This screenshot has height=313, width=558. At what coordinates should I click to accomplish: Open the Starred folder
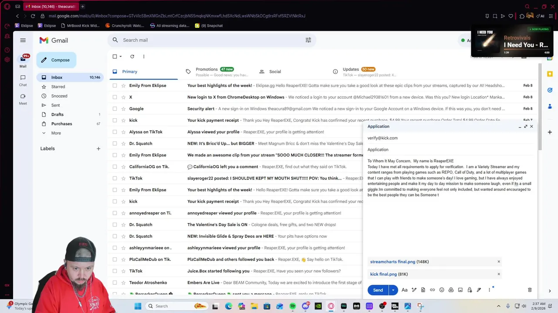[x=58, y=87]
